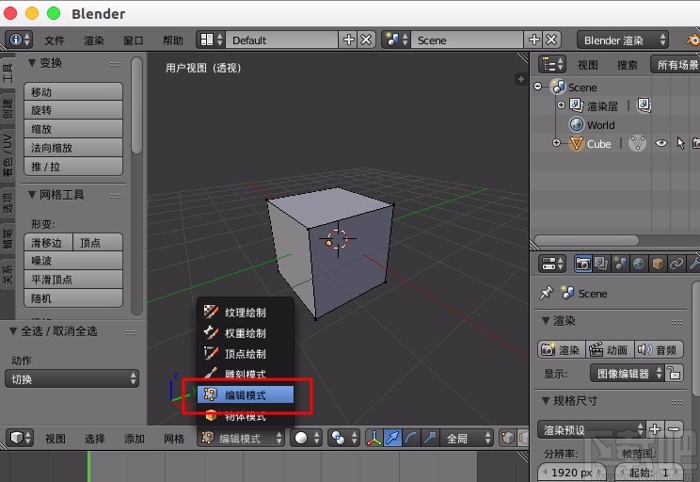This screenshot has height=482, width=700.
Task: Click the 移动 button
Action: pos(73,91)
